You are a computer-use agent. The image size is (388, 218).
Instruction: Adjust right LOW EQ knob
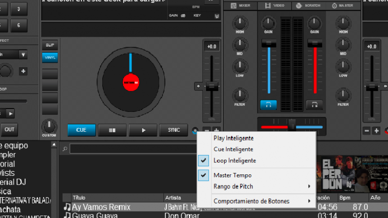[343, 67]
